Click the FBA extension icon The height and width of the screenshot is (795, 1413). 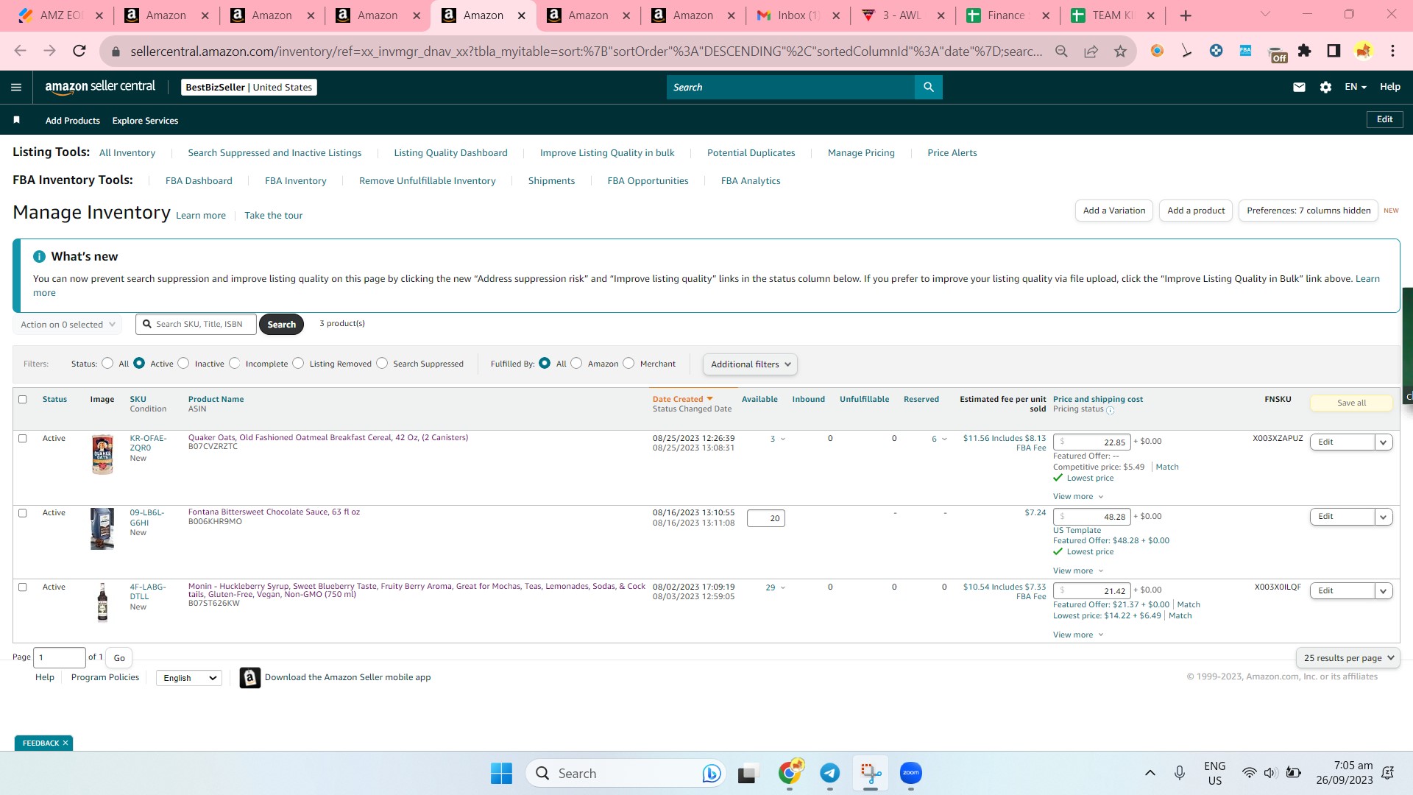1245,51
